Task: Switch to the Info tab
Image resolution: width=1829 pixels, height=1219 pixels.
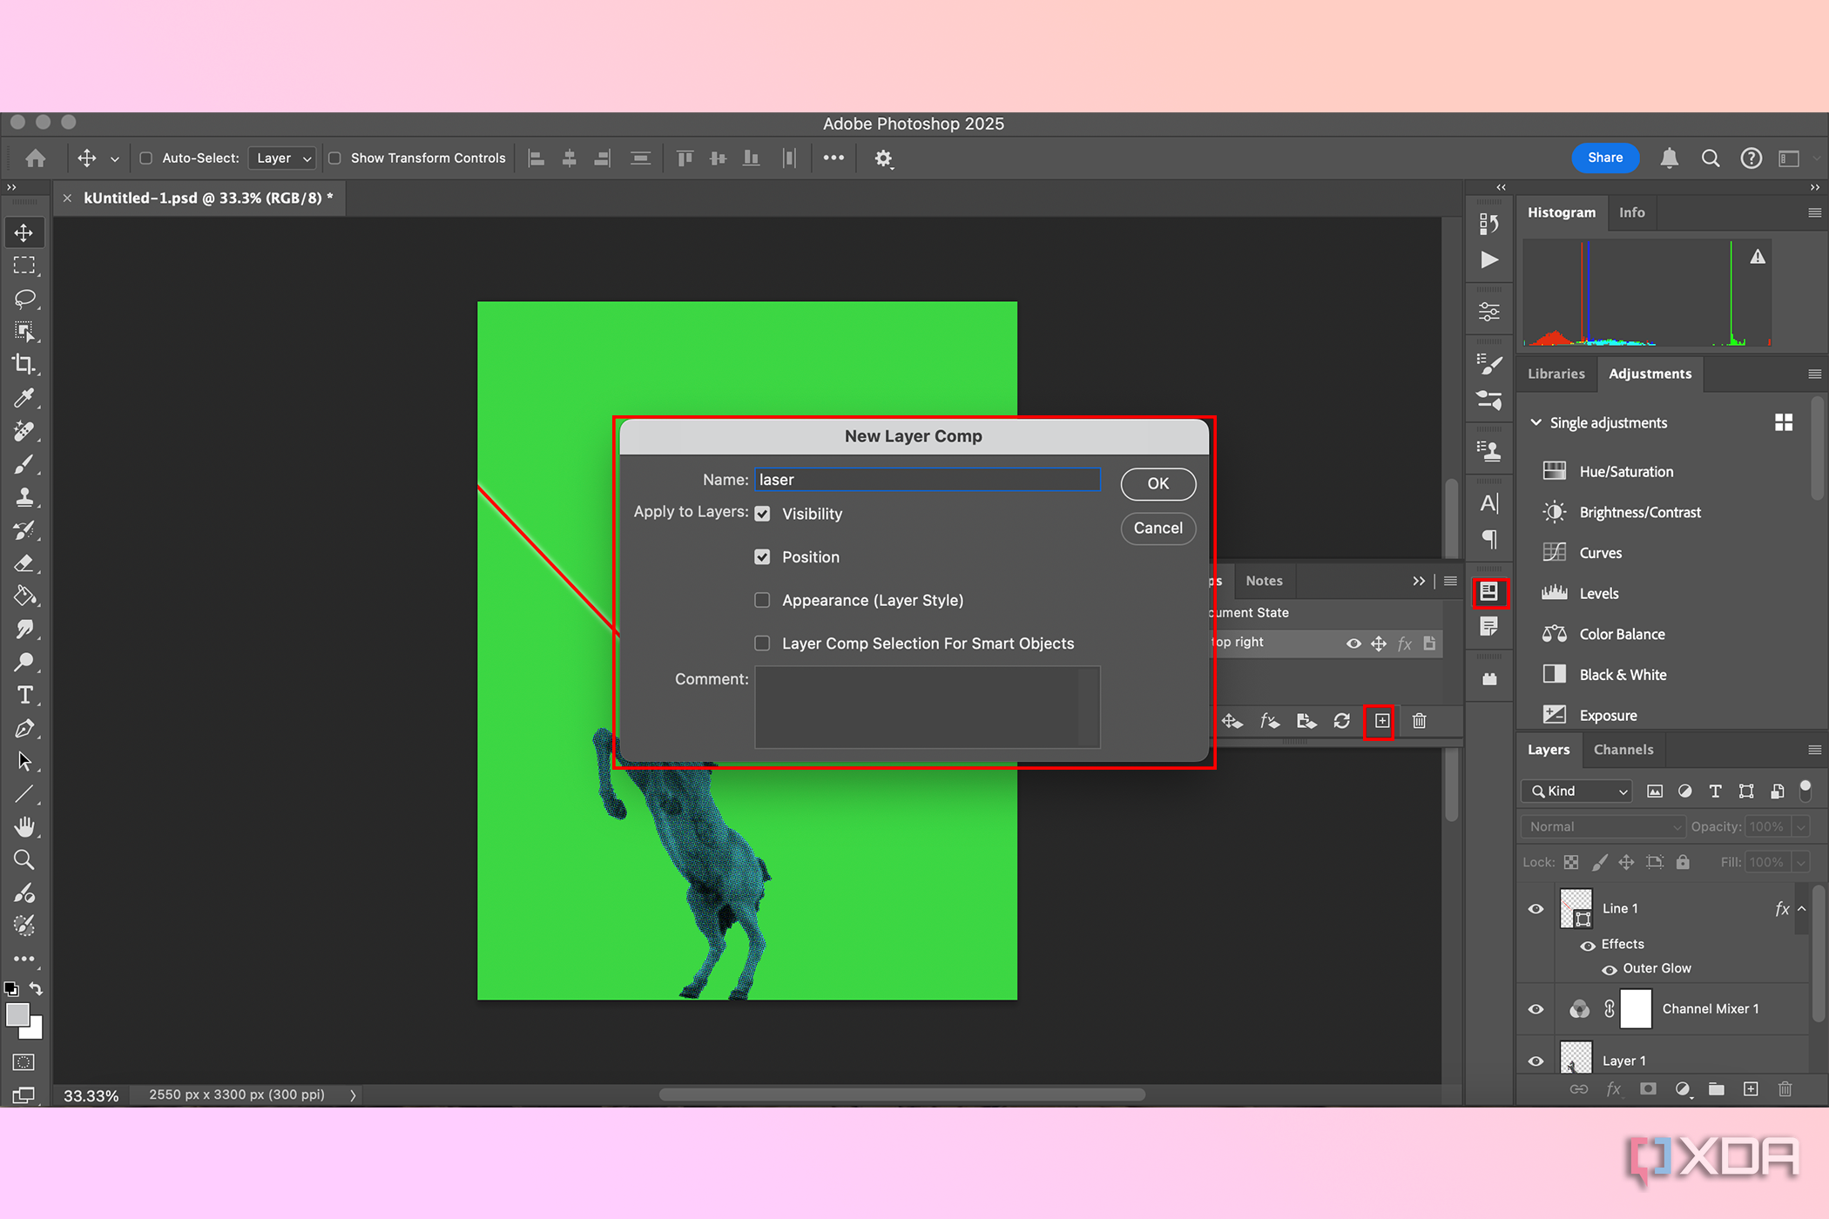Action: [x=1632, y=212]
